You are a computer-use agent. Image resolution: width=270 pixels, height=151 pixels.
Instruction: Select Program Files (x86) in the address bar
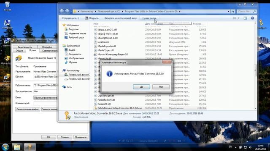click(x=135, y=11)
